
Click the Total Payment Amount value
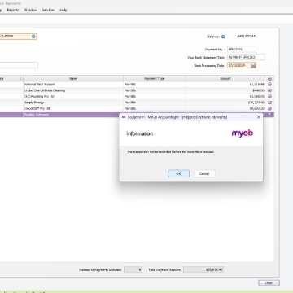[x=203, y=270]
